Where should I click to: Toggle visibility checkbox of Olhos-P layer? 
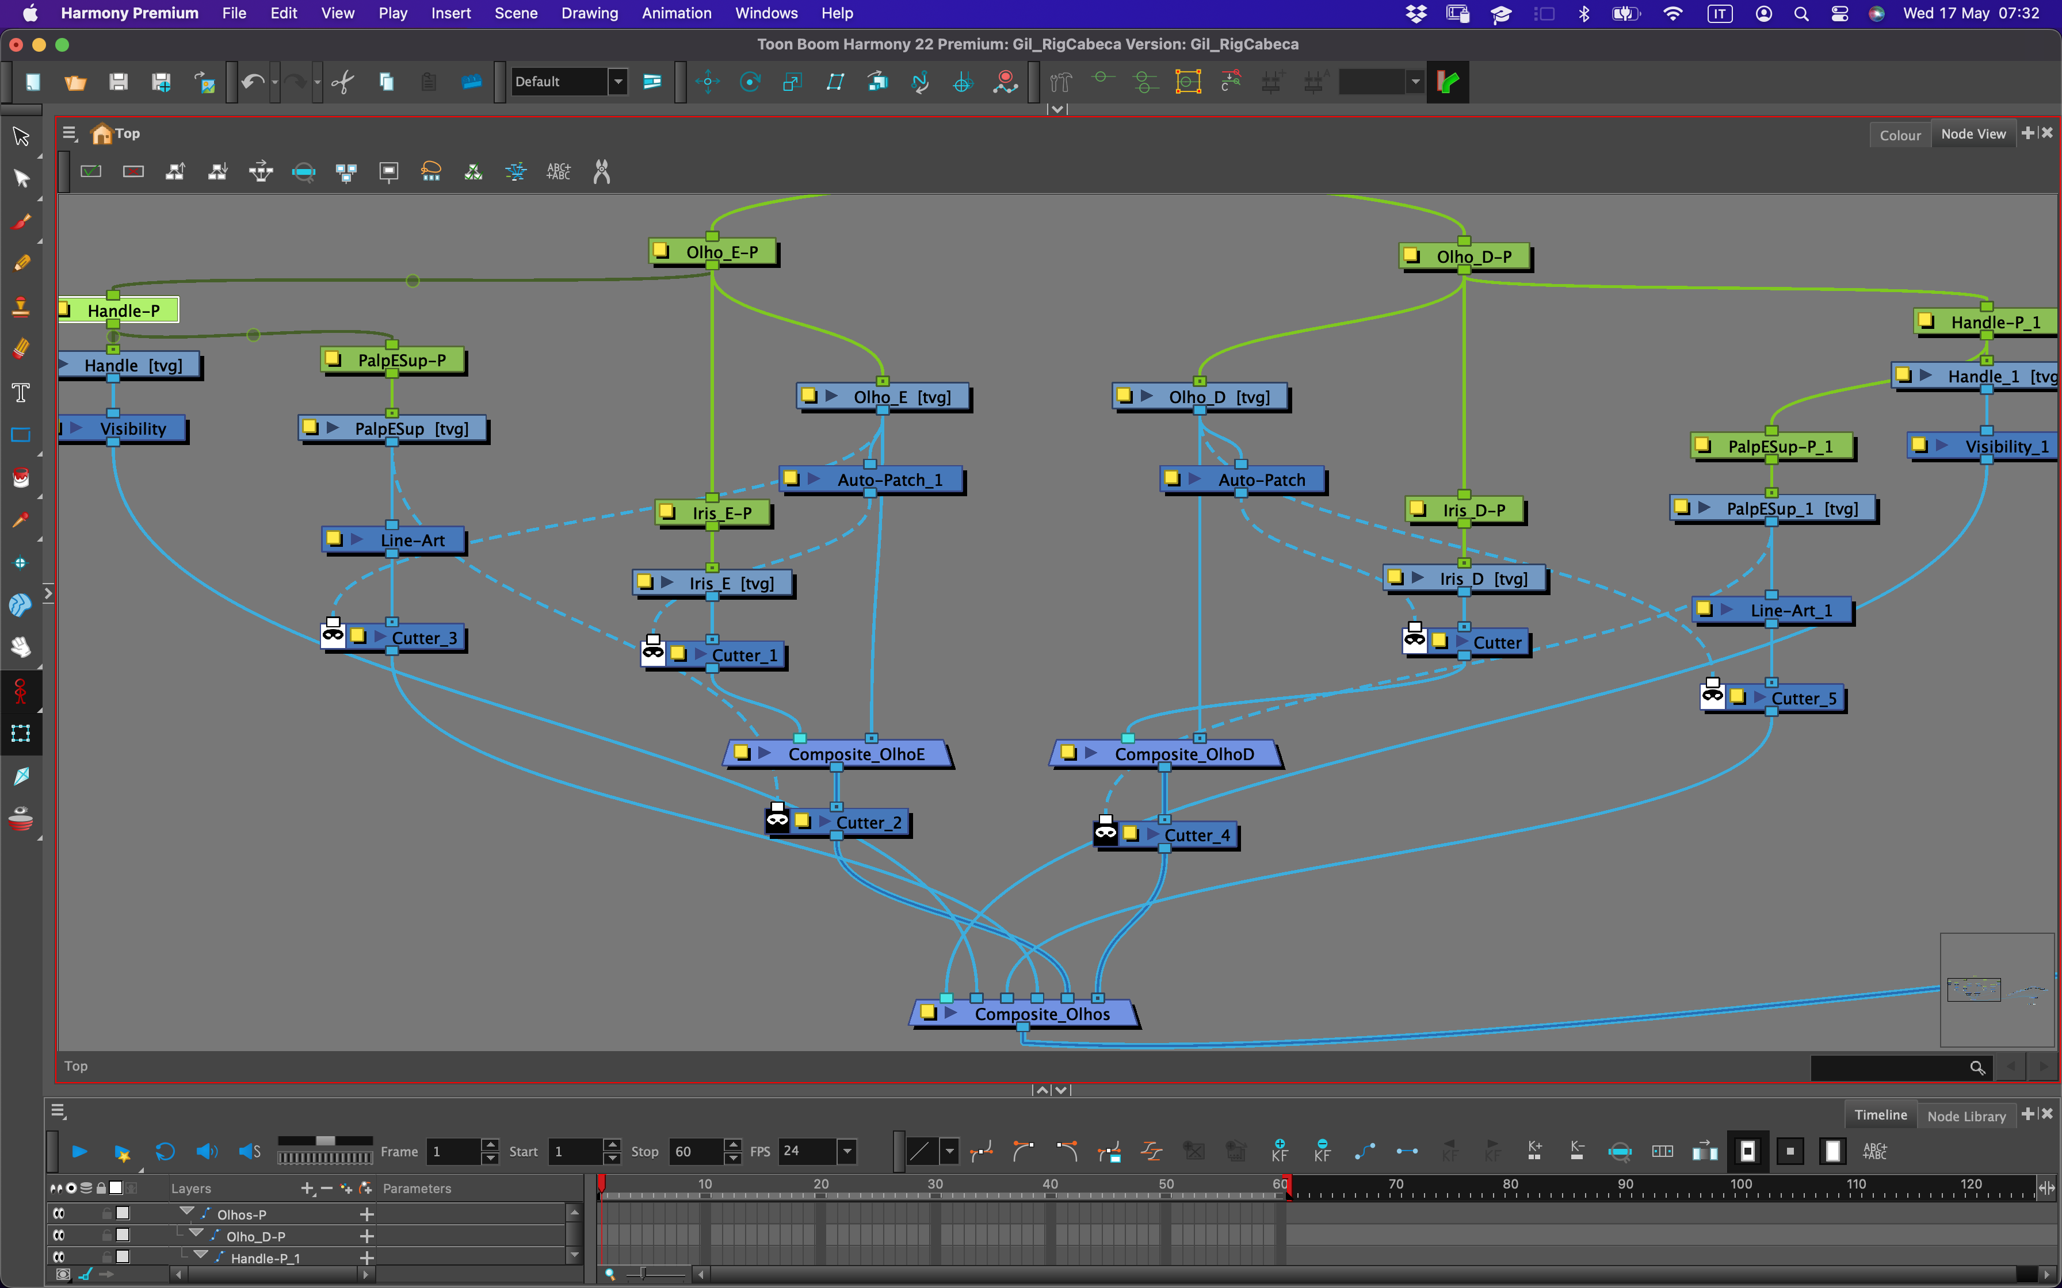tap(60, 1214)
